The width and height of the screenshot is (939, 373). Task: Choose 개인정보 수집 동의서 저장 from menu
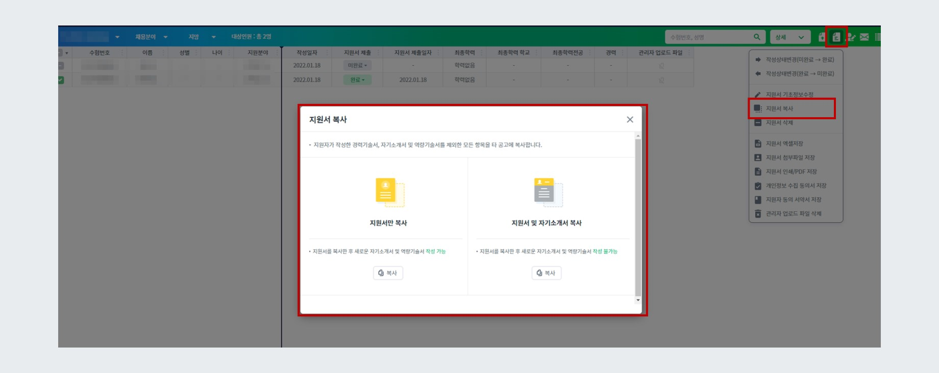(795, 186)
